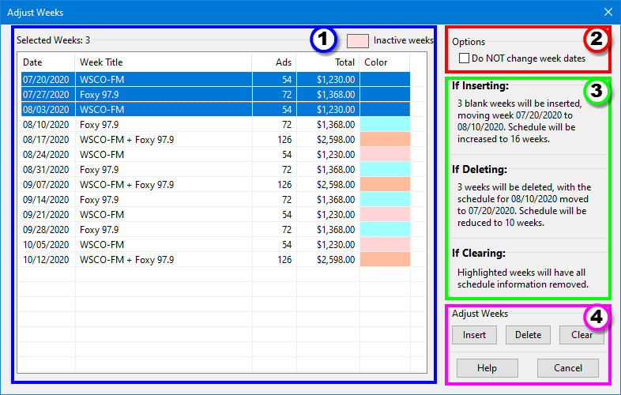Click WSCO-FM title in 08/24/2020 row
Screen dimensions: 621x395
102,155
